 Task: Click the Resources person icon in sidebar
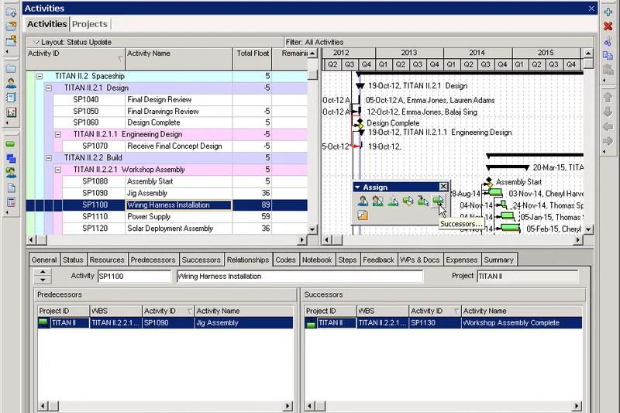point(11,83)
